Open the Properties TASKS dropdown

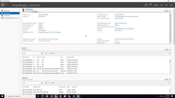167,11
